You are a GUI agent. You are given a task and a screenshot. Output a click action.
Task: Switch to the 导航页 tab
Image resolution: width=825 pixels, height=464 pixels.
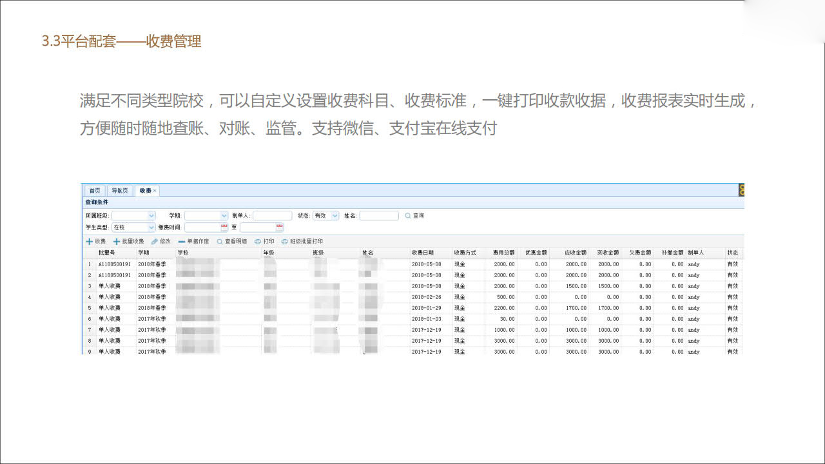(x=119, y=191)
